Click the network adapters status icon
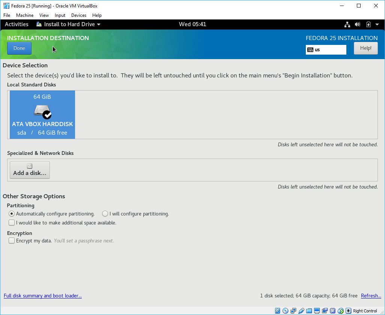This screenshot has width=385, height=315. tap(293, 311)
